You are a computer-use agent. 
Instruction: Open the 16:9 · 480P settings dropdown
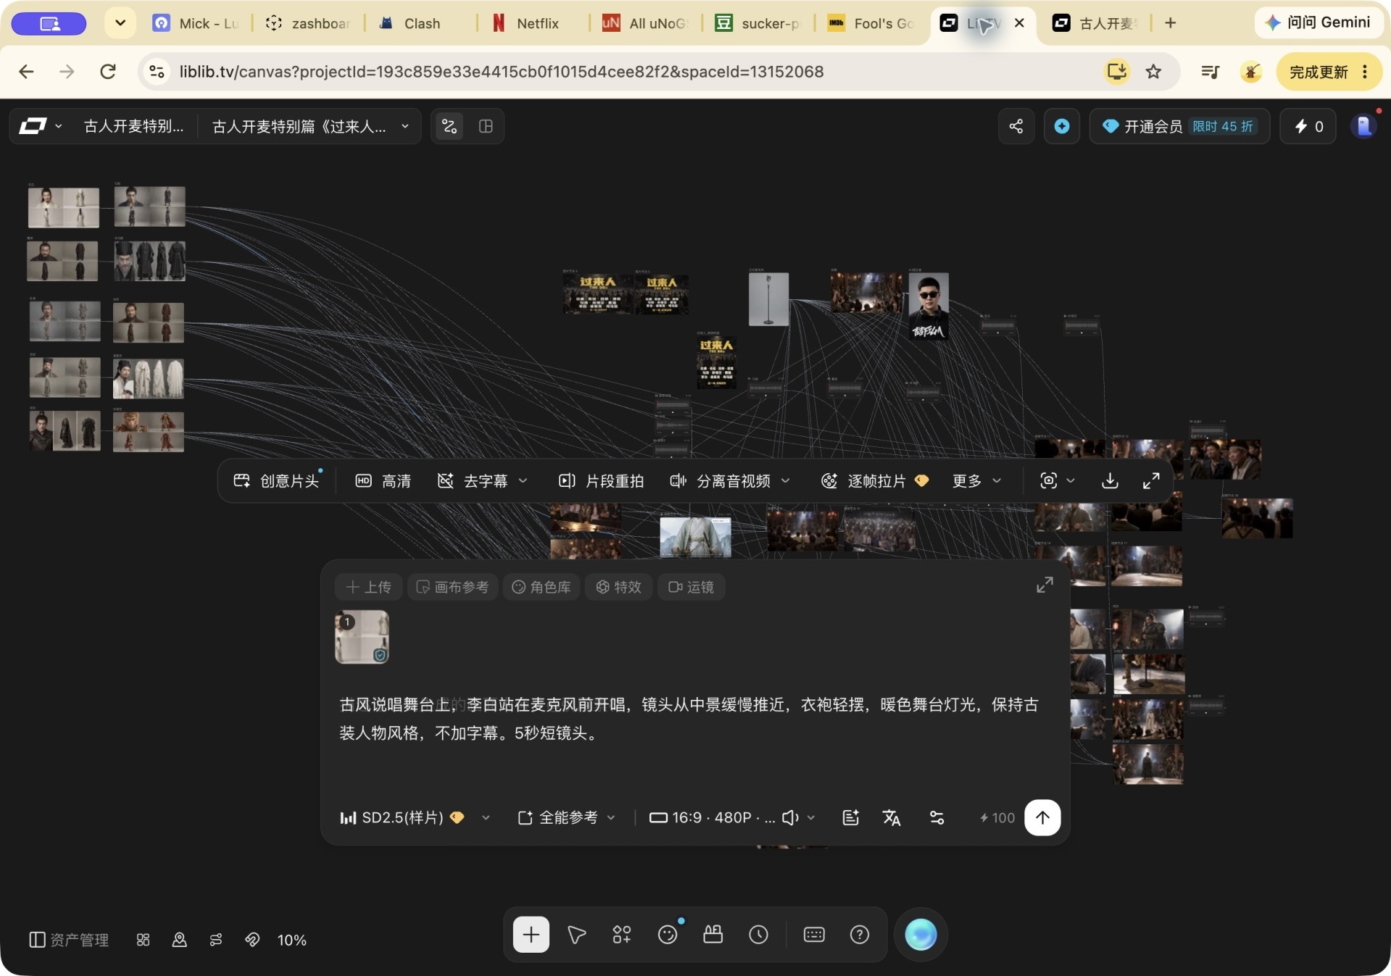(x=711, y=817)
